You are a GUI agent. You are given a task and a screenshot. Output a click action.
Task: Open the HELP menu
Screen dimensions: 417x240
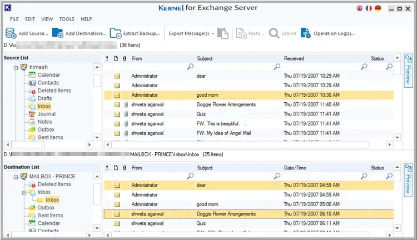pyautogui.click(x=86, y=19)
